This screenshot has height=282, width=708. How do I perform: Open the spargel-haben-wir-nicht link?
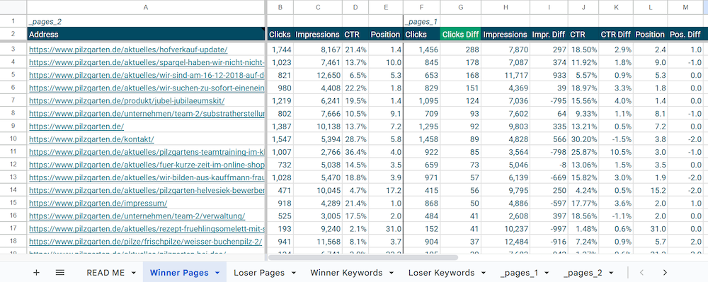tap(147, 63)
